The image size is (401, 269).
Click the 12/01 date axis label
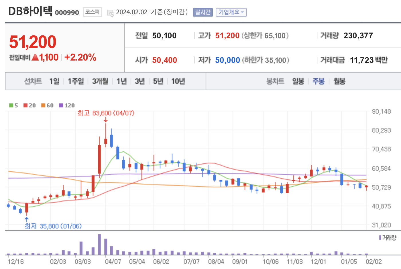click(x=318, y=262)
